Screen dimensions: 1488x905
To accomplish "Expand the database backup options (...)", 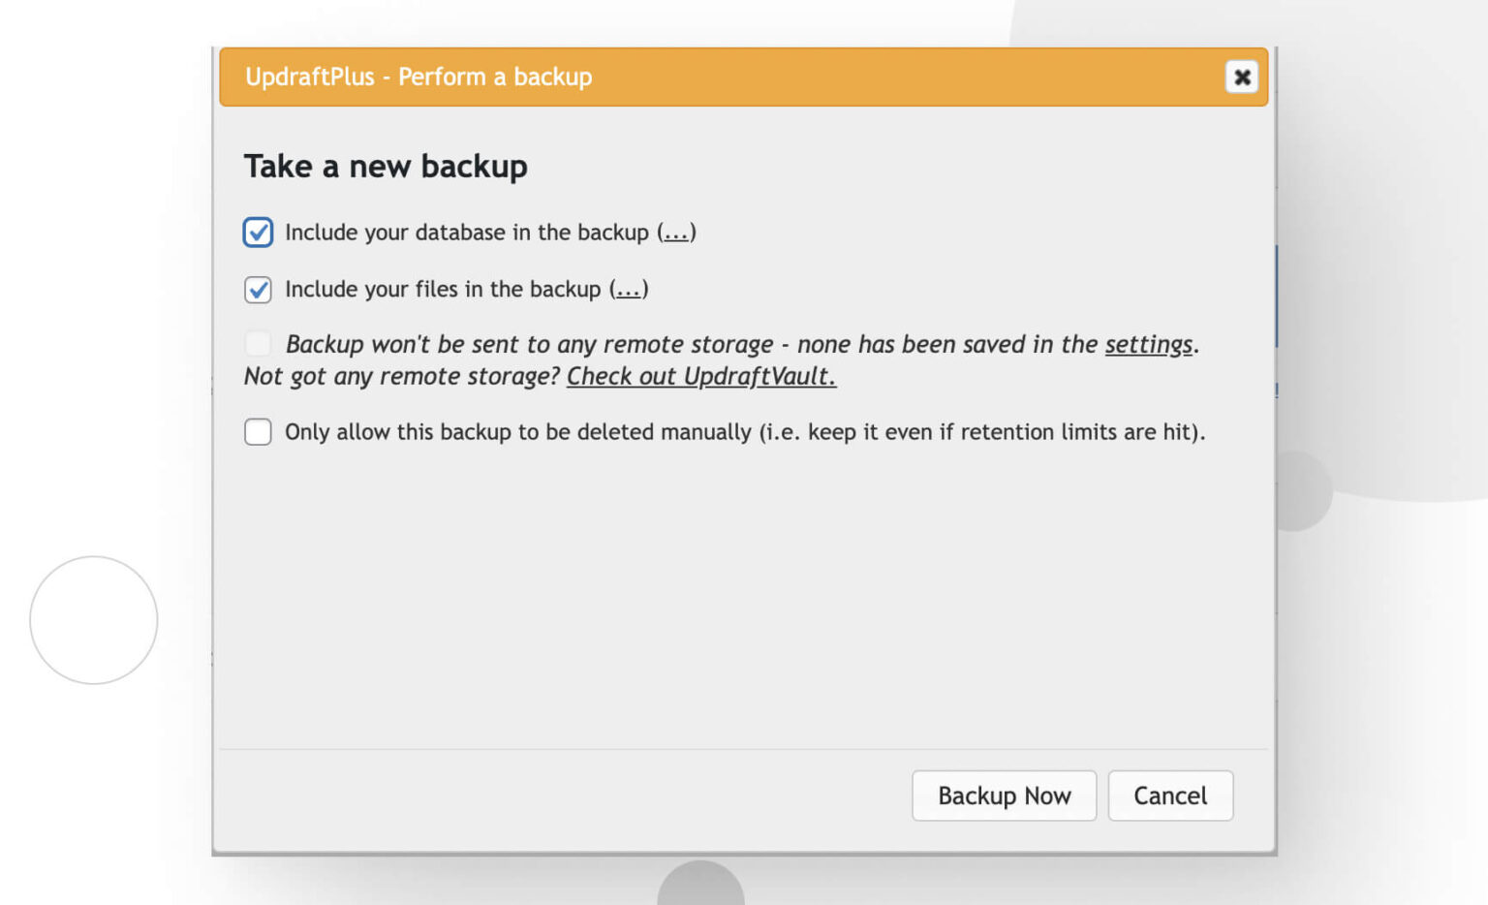I will pos(676,233).
